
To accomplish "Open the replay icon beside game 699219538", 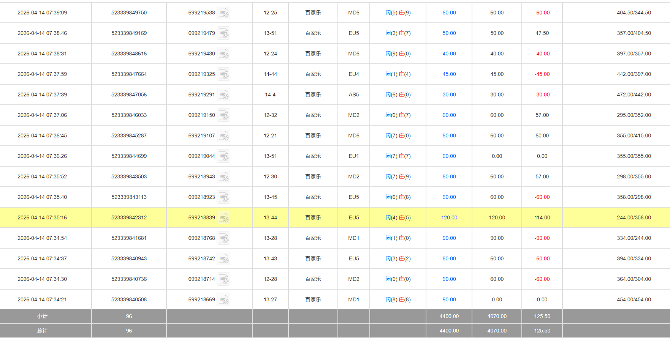I will coord(223,13).
